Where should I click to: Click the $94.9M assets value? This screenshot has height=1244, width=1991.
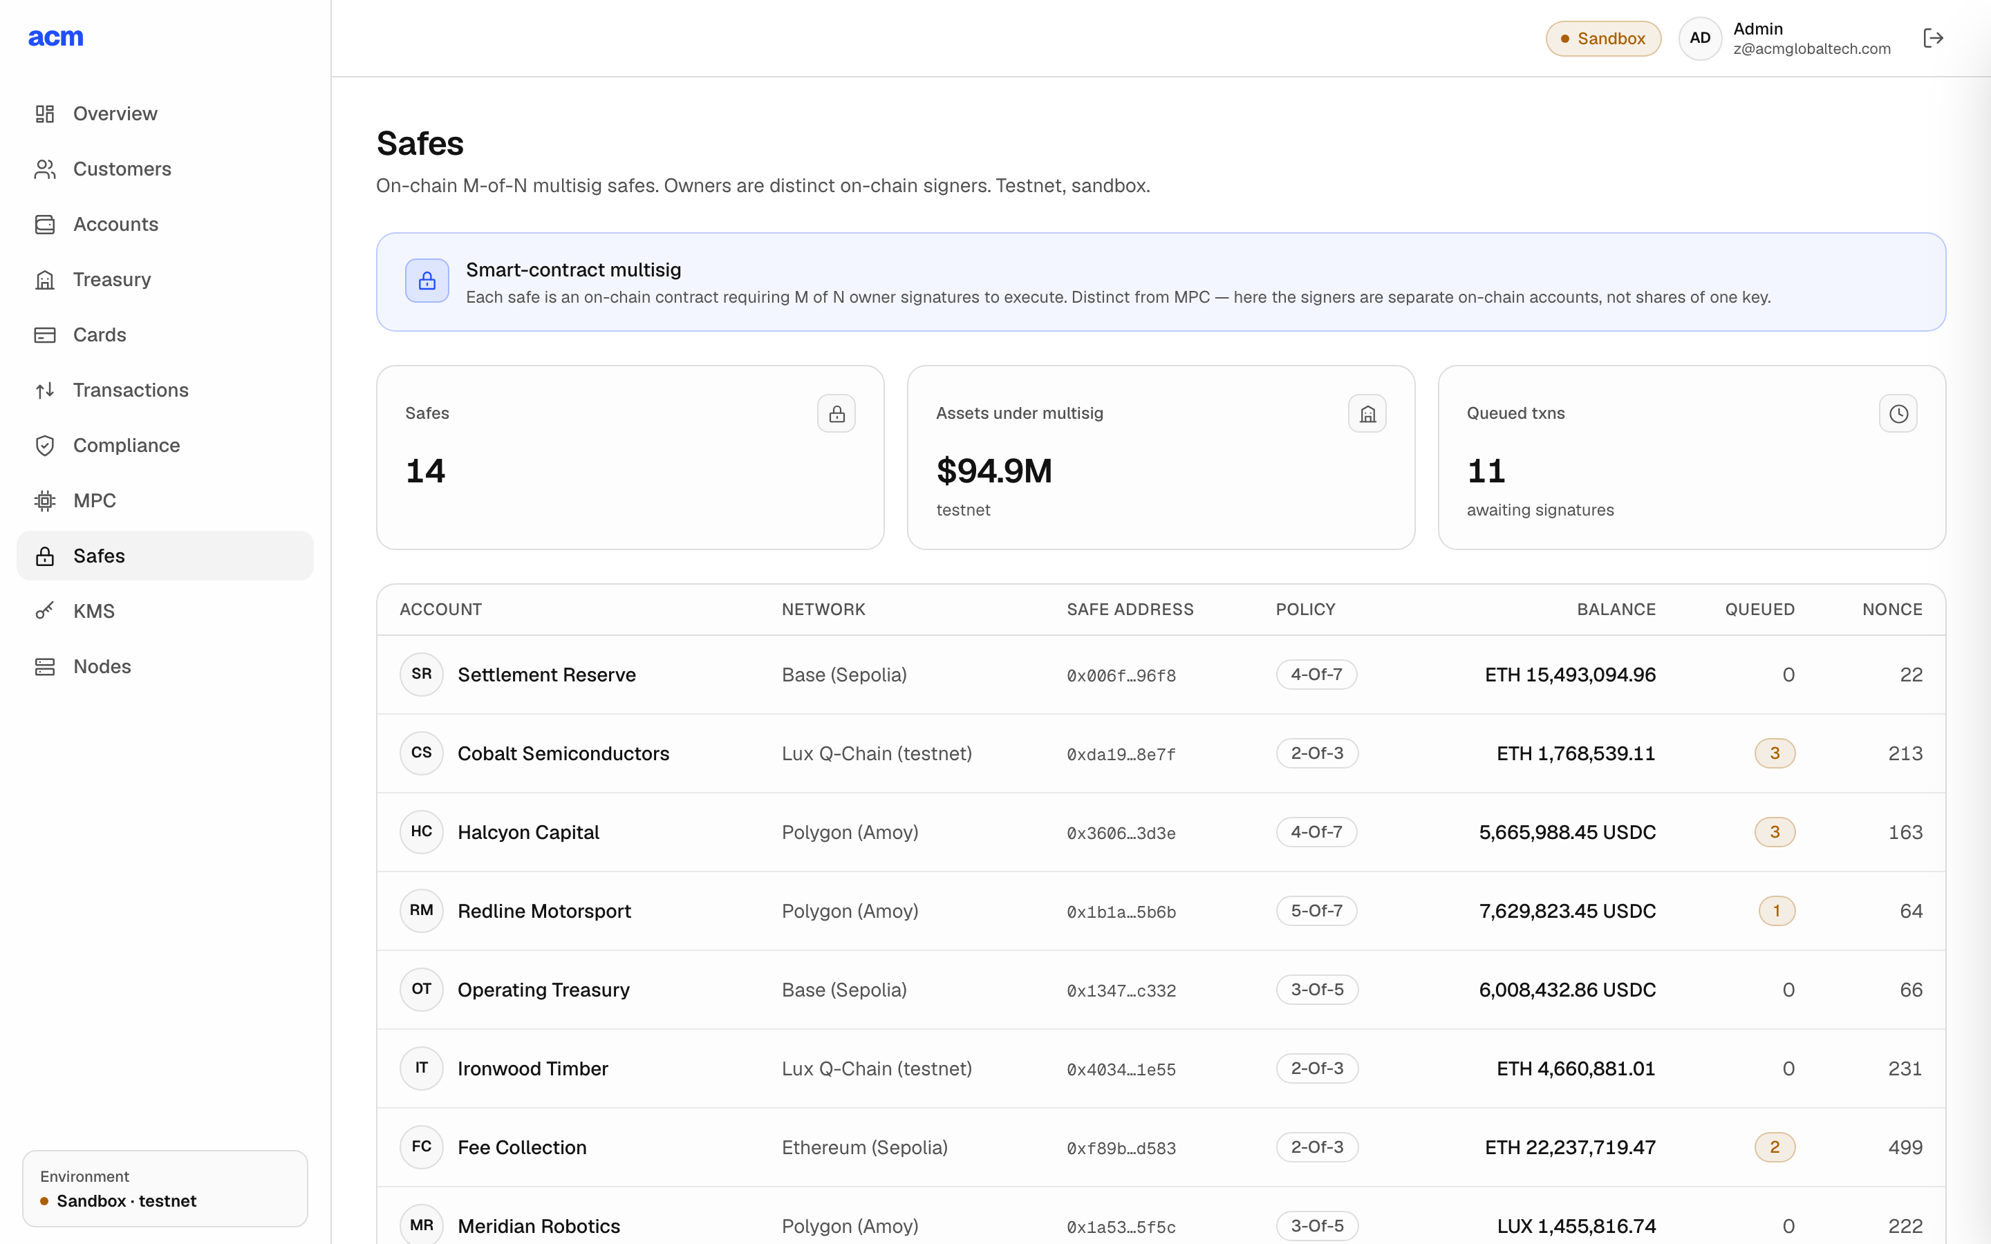pos(994,471)
